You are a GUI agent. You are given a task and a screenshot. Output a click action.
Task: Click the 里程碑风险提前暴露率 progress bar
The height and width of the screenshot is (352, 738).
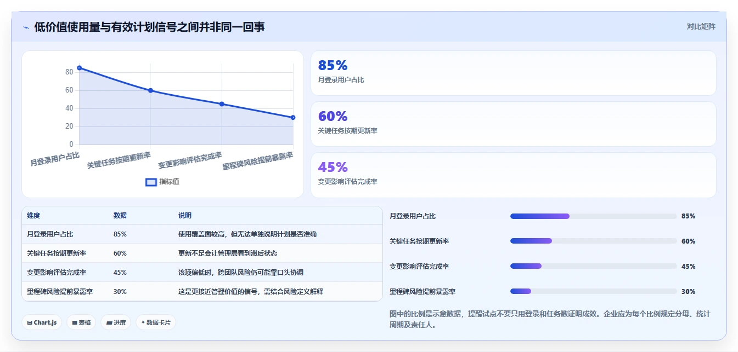point(593,292)
